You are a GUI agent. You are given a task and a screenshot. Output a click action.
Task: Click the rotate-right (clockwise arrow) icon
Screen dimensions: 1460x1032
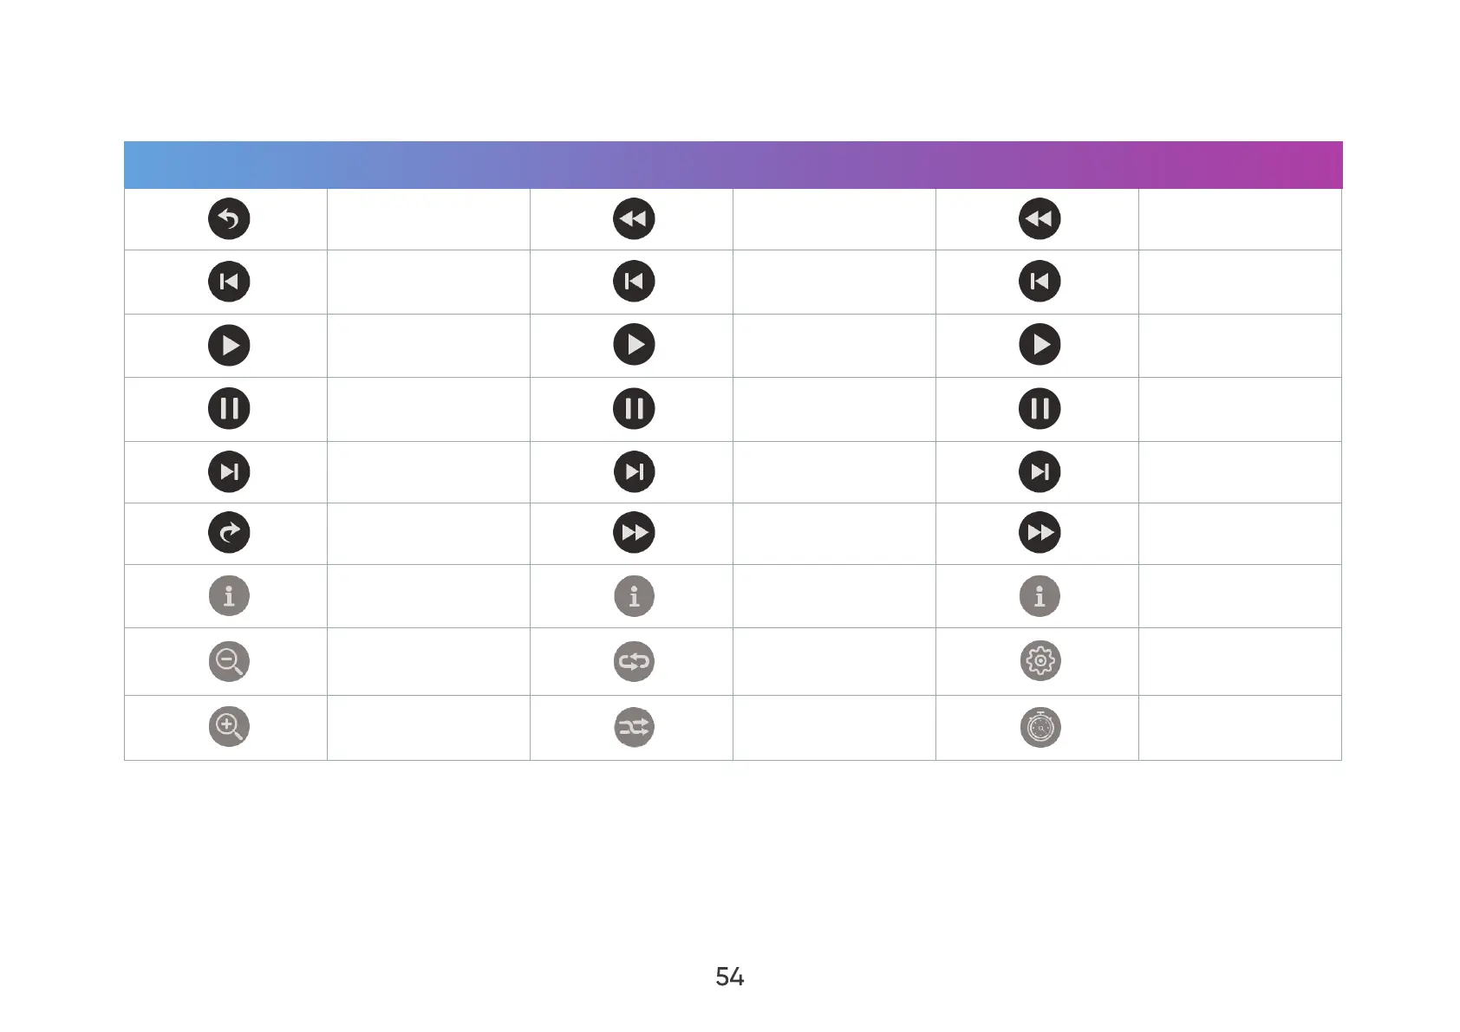(229, 533)
